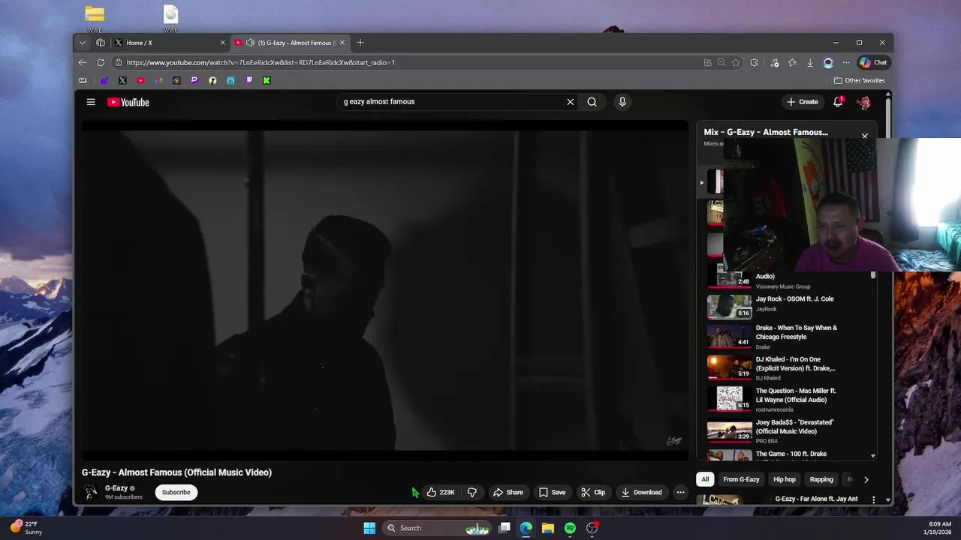The height and width of the screenshot is (540, 961).
Task: Dislike the G-Eazy video
Action: 472,493
